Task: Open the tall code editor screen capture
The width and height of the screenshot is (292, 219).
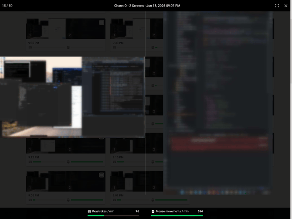Action: pos(218,103)
